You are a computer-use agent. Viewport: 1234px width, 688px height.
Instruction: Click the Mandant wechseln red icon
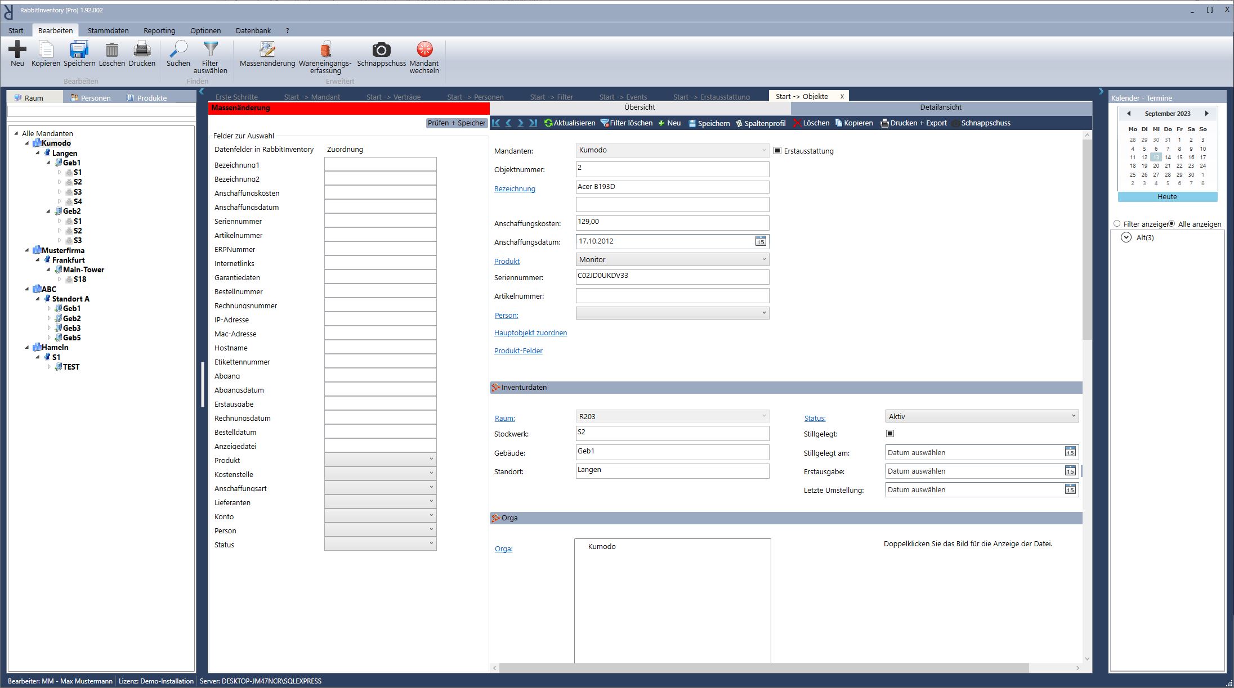[x=424, y=51]
